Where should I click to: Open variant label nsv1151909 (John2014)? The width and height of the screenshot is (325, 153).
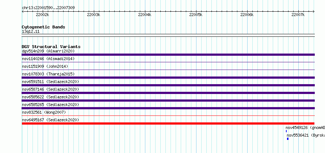coord(45,66)
